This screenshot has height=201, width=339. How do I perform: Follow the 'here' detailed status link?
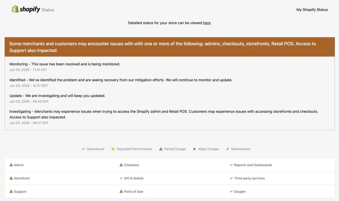click(x=207, y=23)
